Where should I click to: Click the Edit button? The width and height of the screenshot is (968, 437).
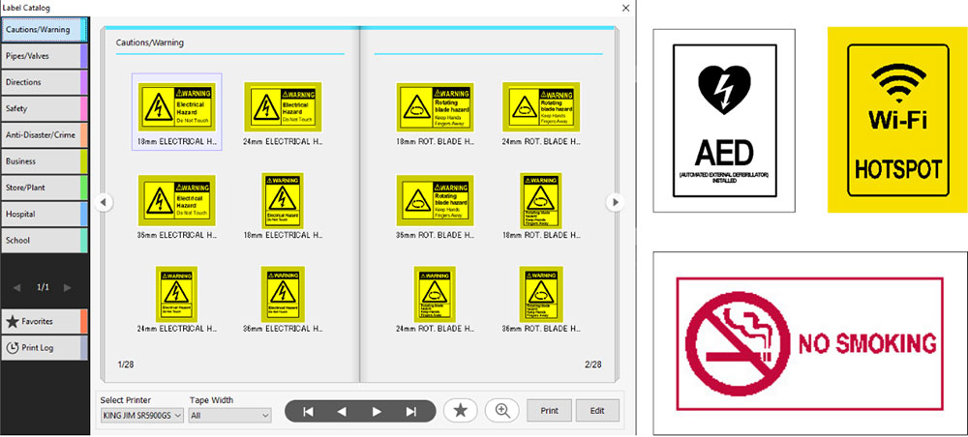597,411
